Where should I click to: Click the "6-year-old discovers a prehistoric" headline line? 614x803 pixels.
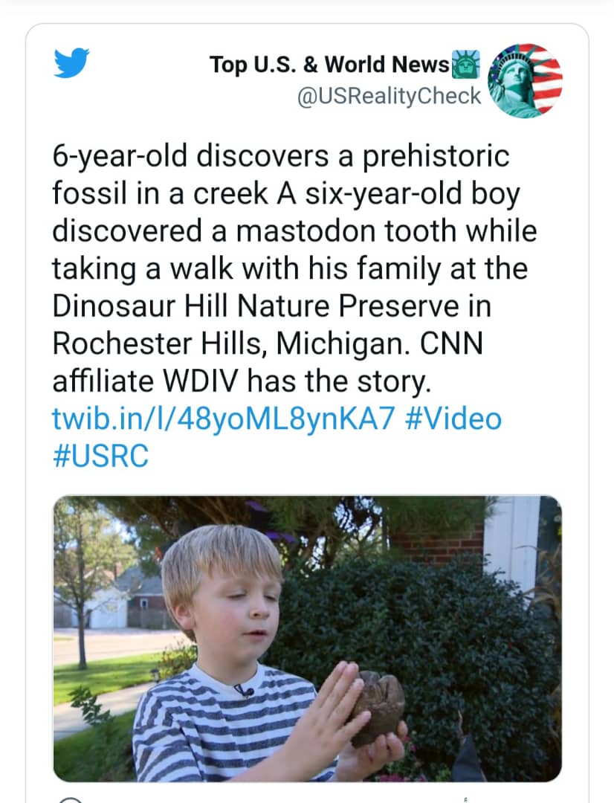point(281,157)
